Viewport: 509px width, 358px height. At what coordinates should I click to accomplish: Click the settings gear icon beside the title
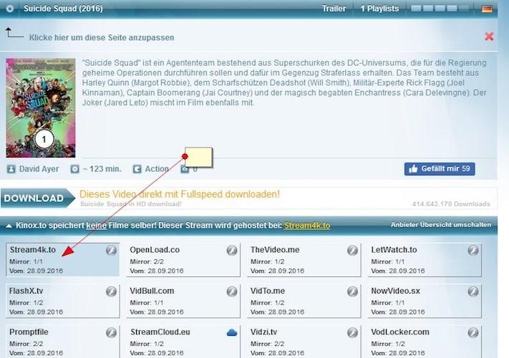pyautogui.click(x=9, y=9)
